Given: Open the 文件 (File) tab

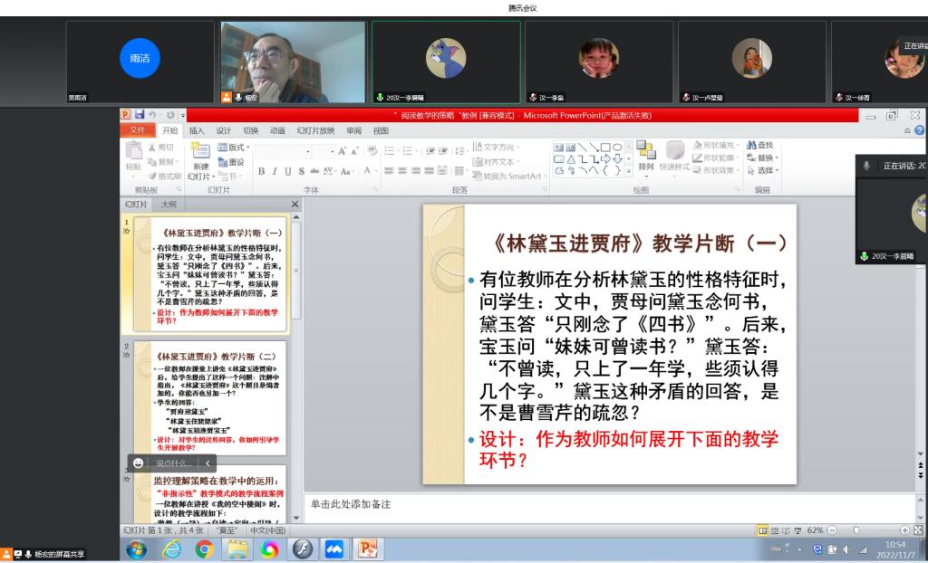Looking at the screenshot, I should click(138, 130).
